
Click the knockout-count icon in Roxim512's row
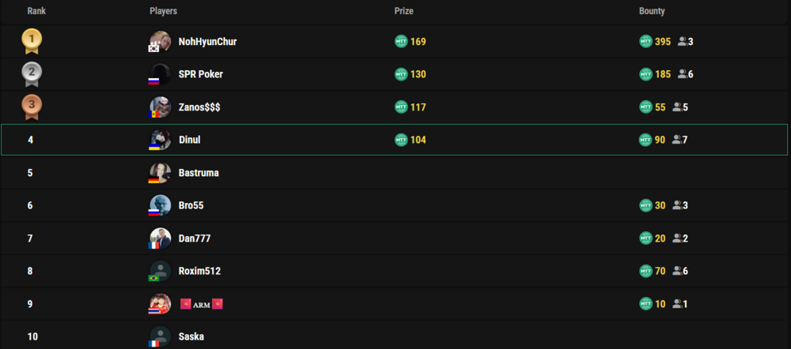click(678, 271)
